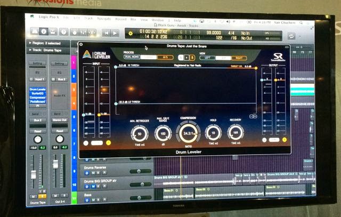Click the Hold time knob
341x217 pixels.
(213, 133)
